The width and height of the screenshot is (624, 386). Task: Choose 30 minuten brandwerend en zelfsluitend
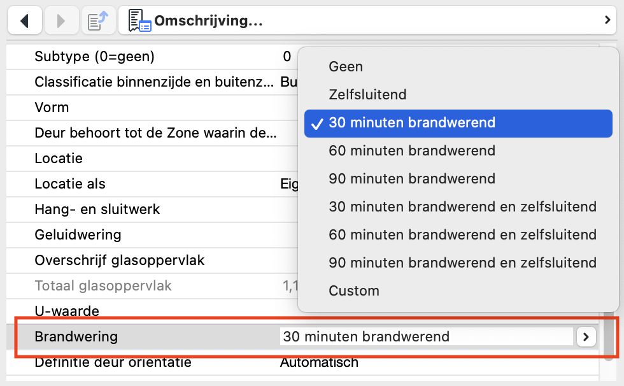(462, 206)
